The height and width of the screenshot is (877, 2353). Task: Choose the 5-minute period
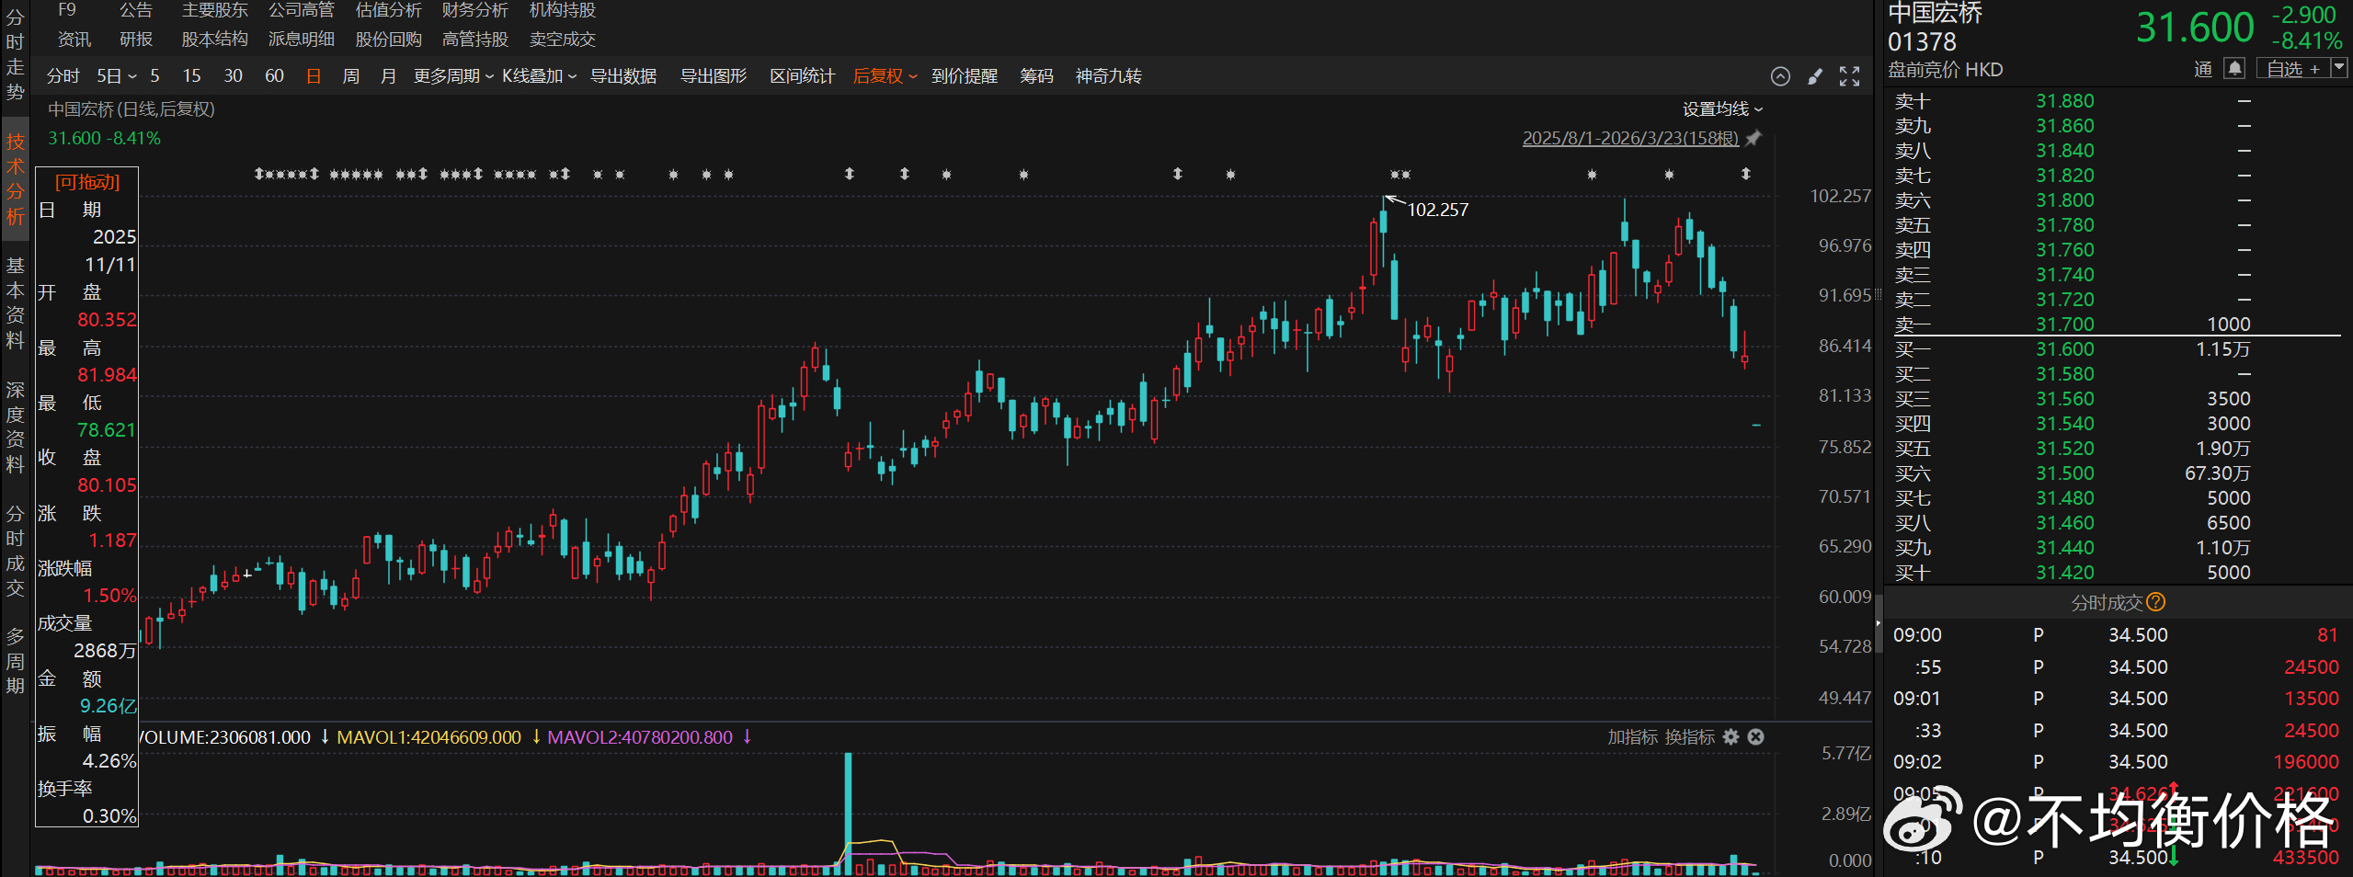click(x=154, y=76)
